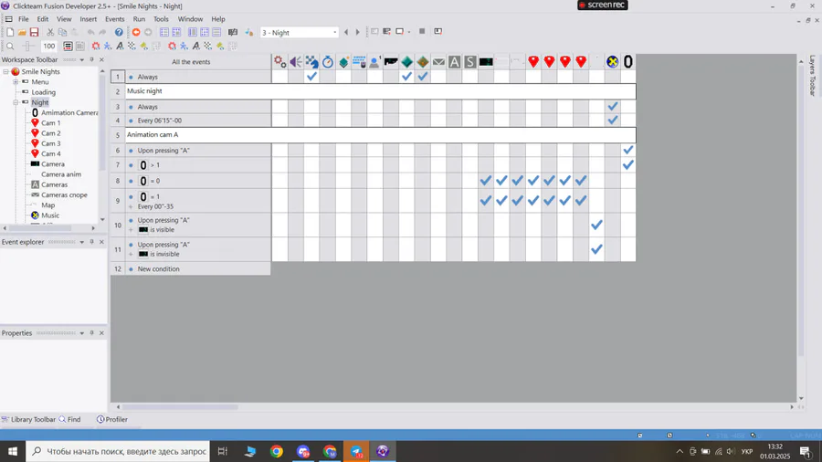Open the Chrome icon in taskbar
The width and height of the screenshot is (822, 462).
click(x=277, y=451)
